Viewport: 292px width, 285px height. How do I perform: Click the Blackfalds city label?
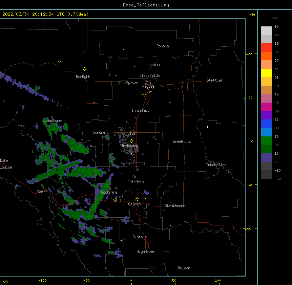[149, 75]
